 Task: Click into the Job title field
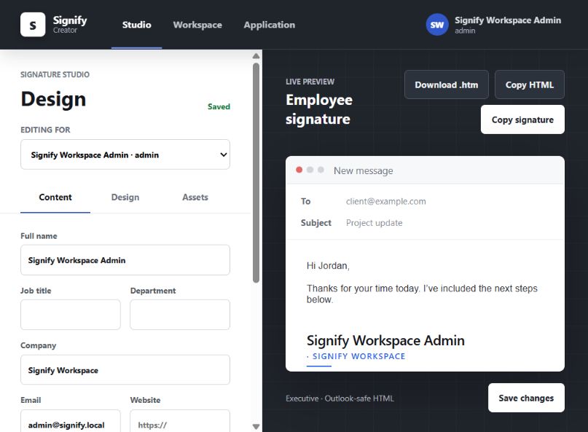[x=71, y=315]
